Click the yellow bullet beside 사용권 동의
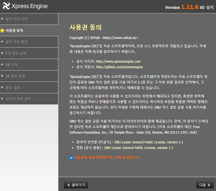This screenshot has width=216, height=191. [2, 31]
